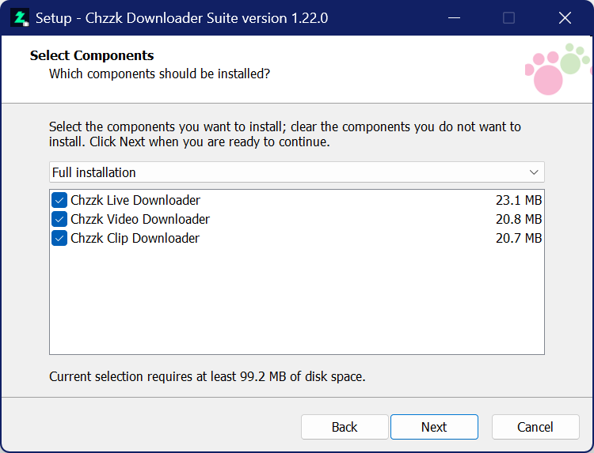Minimize the setup window
594x453 pixels.
pos(454,17)
